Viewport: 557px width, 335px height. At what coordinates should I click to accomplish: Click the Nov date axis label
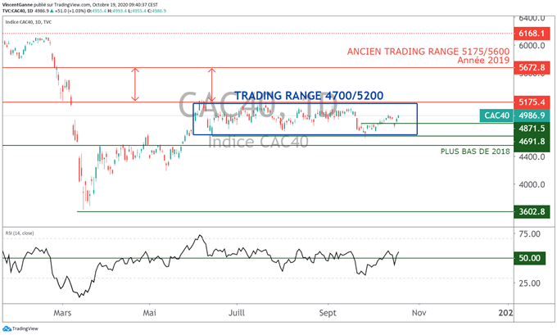(419, 313)
